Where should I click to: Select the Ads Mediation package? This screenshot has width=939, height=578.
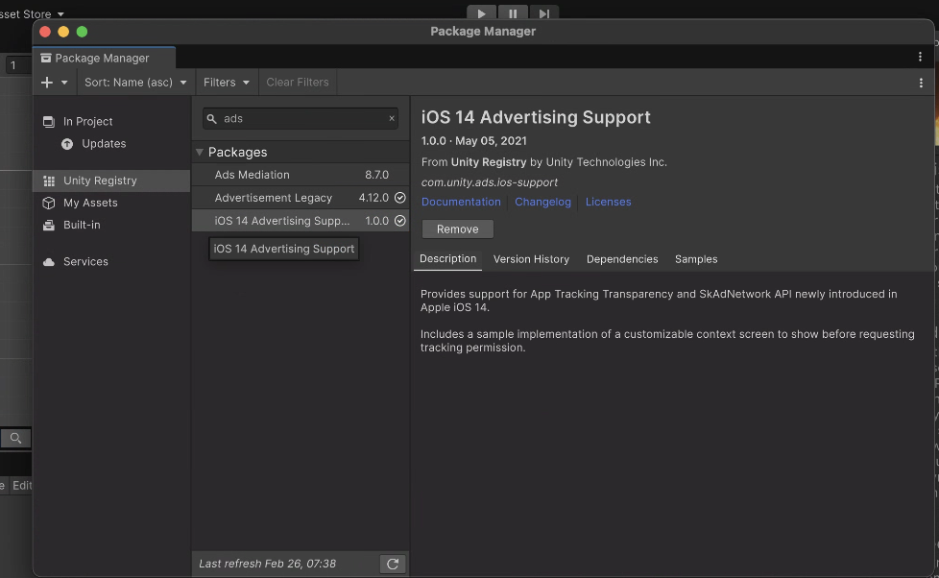pyautogui.click(x=300, y=175)
